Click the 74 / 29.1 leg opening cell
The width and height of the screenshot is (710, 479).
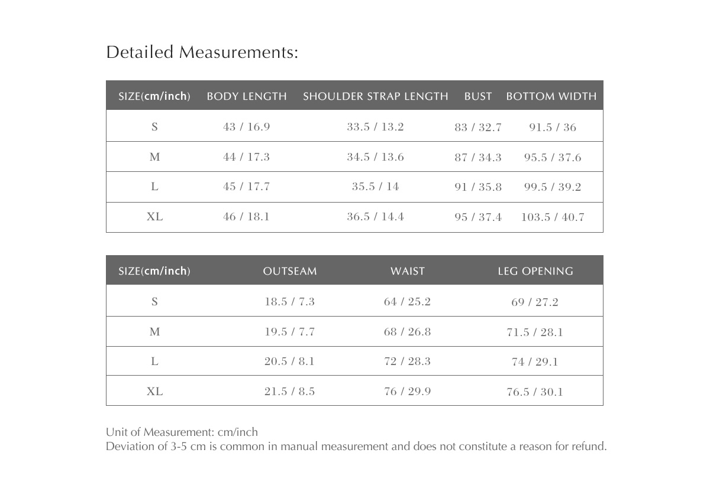535,362
